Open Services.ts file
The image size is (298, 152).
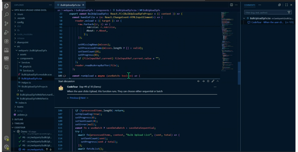click(28, 70)
